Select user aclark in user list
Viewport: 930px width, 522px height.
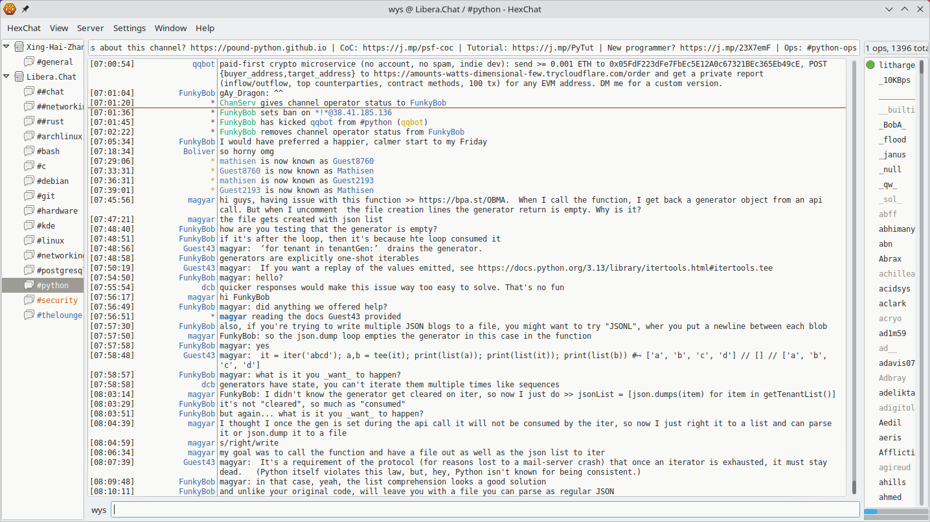892,304
